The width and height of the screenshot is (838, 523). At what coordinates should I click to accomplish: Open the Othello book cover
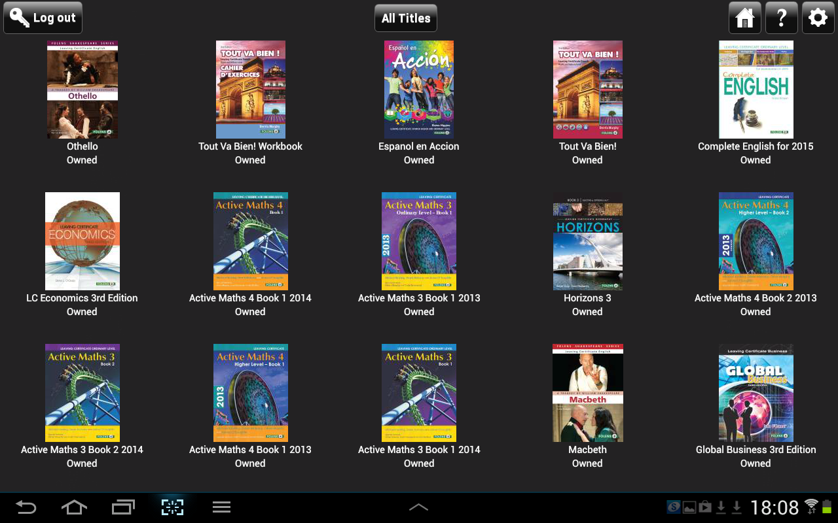tap(82, 90)
